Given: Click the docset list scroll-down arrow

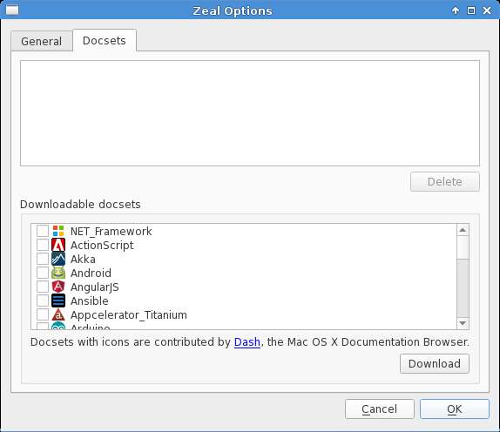Looking at the screenshot, I should click(463, 324).
